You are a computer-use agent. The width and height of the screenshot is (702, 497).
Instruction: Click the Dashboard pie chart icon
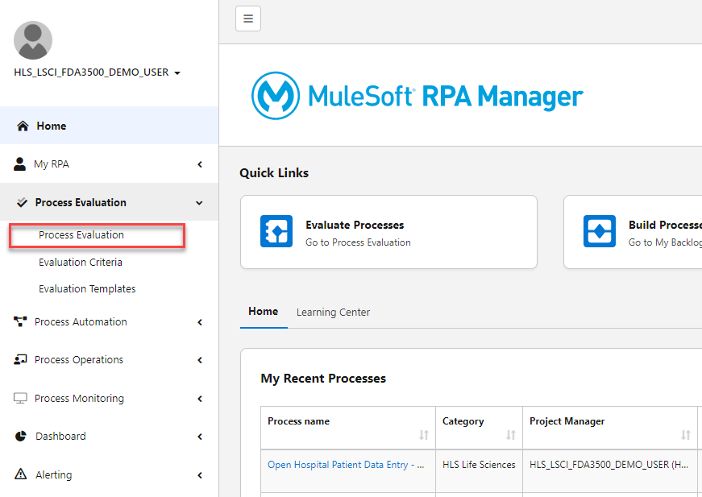[21, 436]
